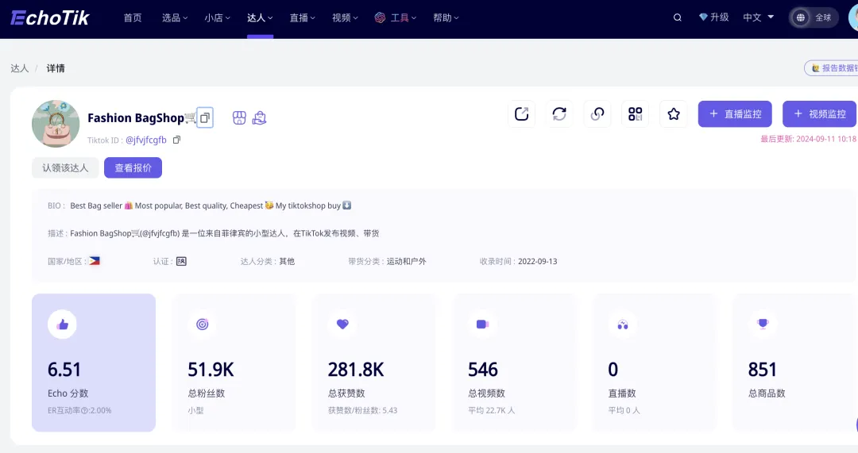Viewport: 858px width, 453px height.
Task: Expand the 直播 navigation dropdown
Action: (x=301, y=17)
